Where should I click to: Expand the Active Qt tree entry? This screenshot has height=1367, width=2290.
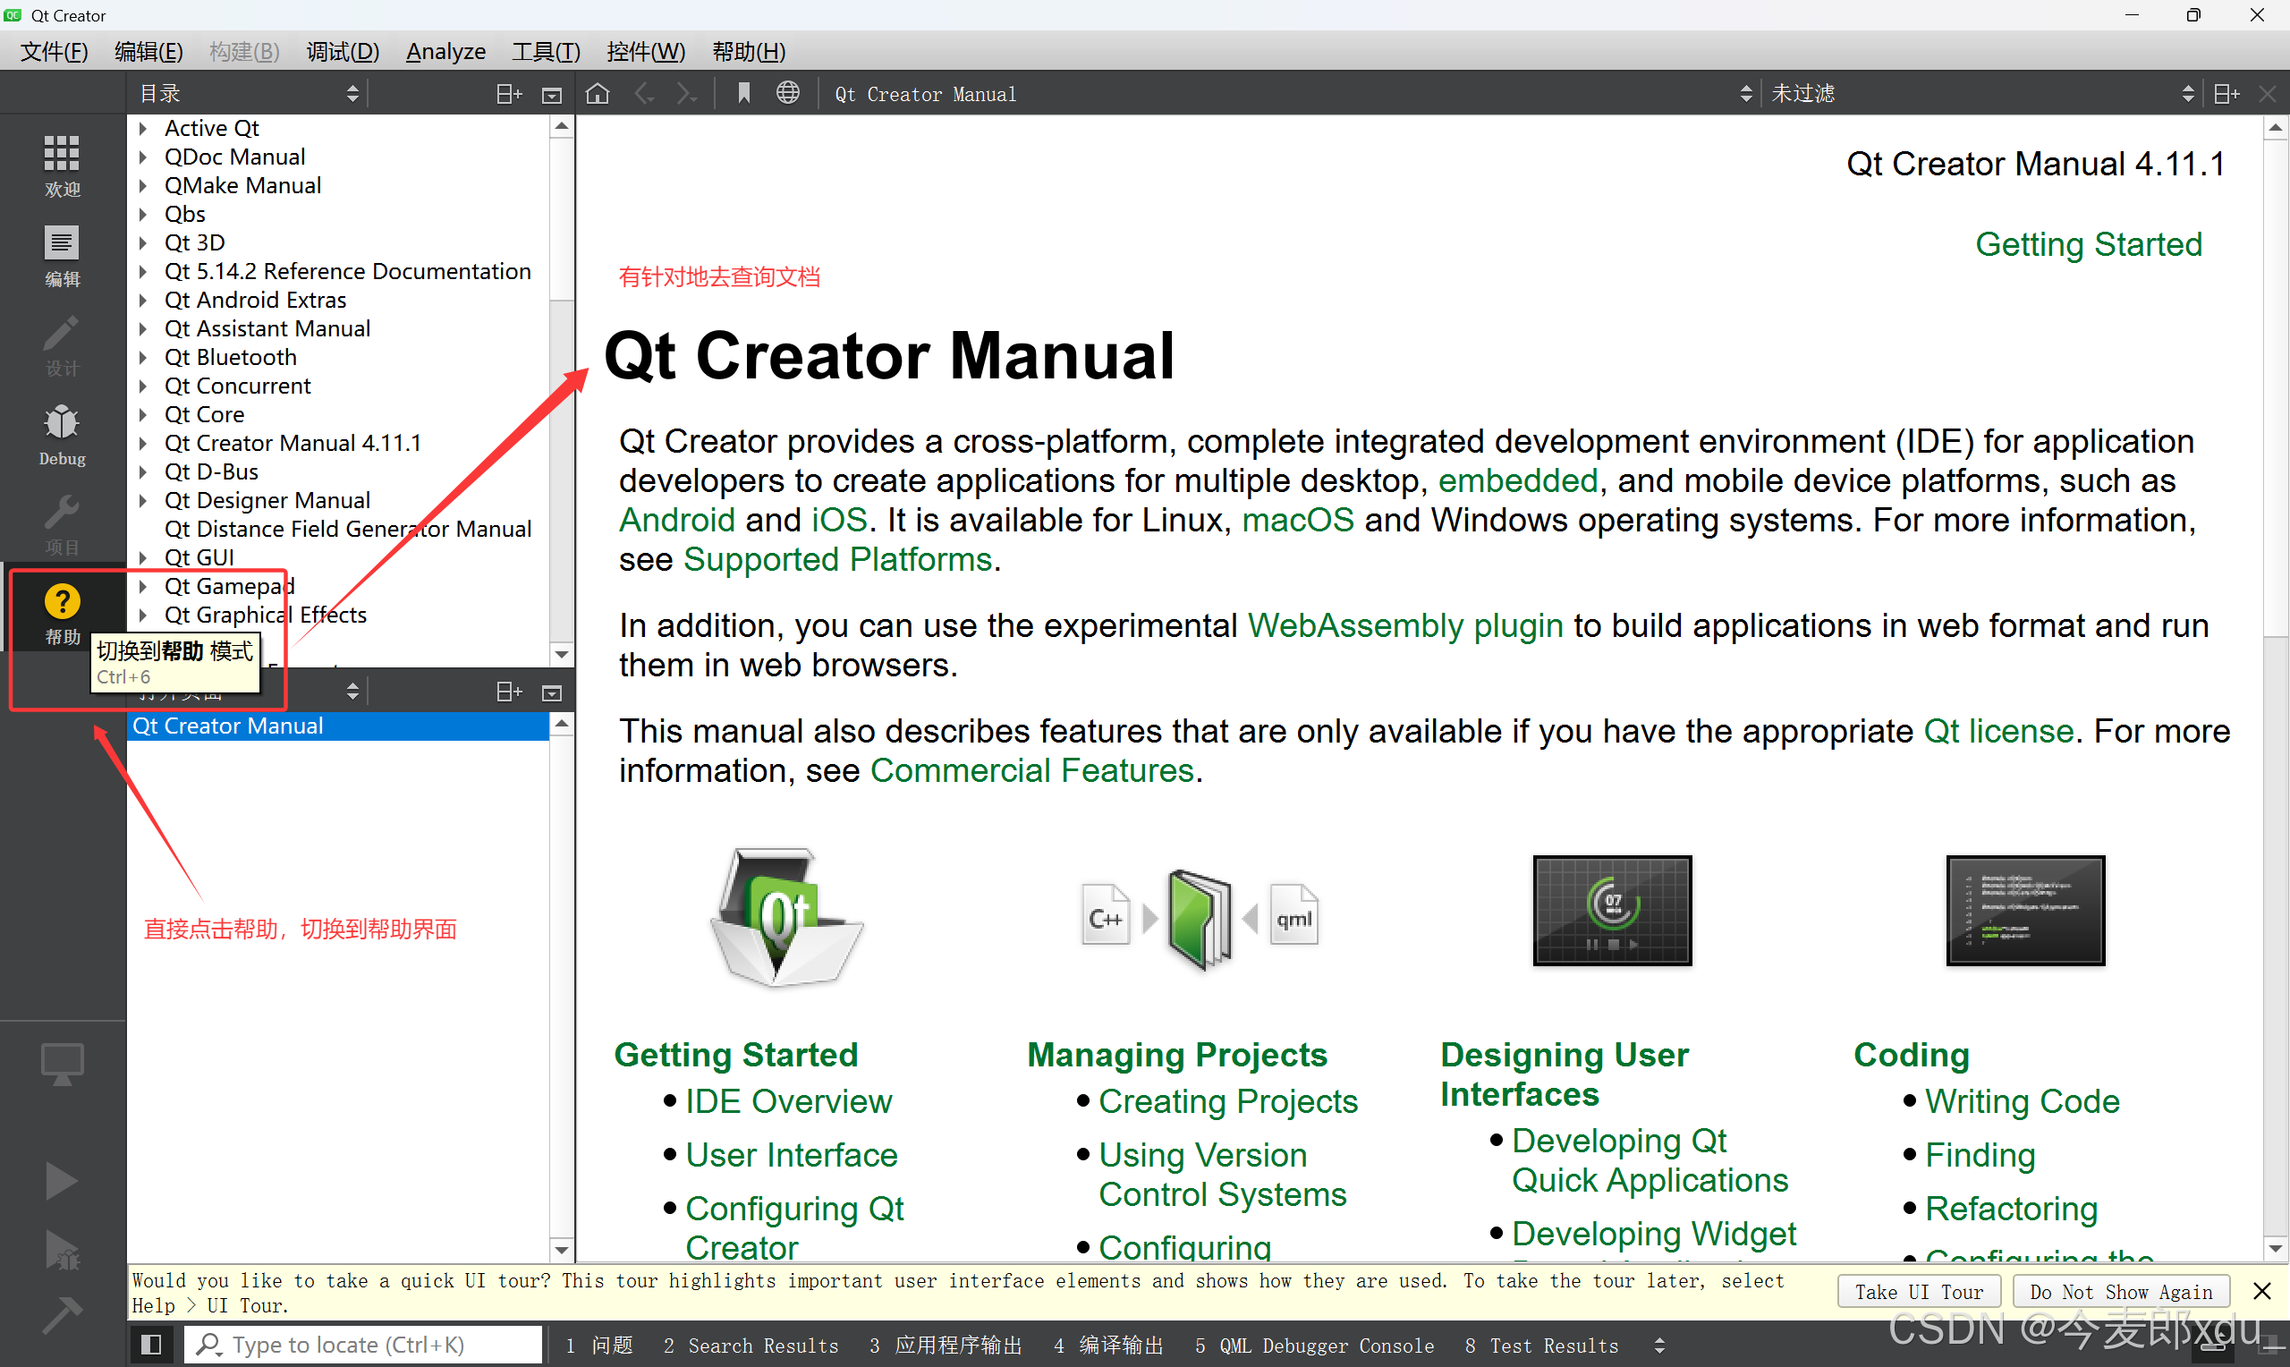144,129
